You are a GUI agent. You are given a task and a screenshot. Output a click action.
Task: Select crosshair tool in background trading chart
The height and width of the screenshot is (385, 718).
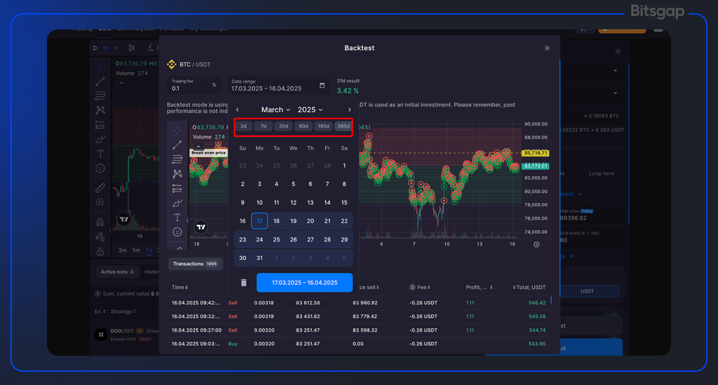point(100,67)
